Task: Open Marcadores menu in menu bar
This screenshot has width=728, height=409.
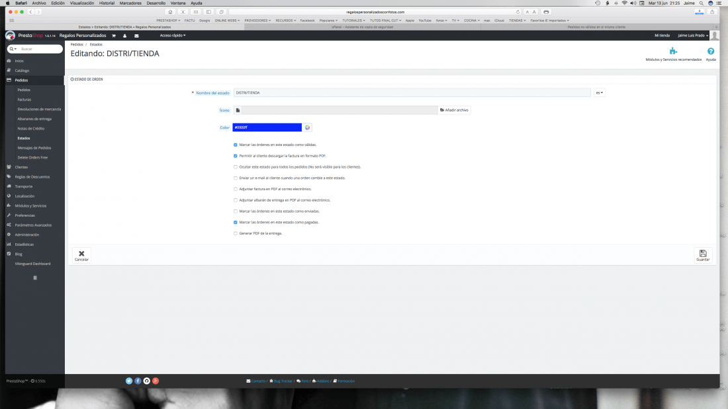Action: tap(130, 3)
